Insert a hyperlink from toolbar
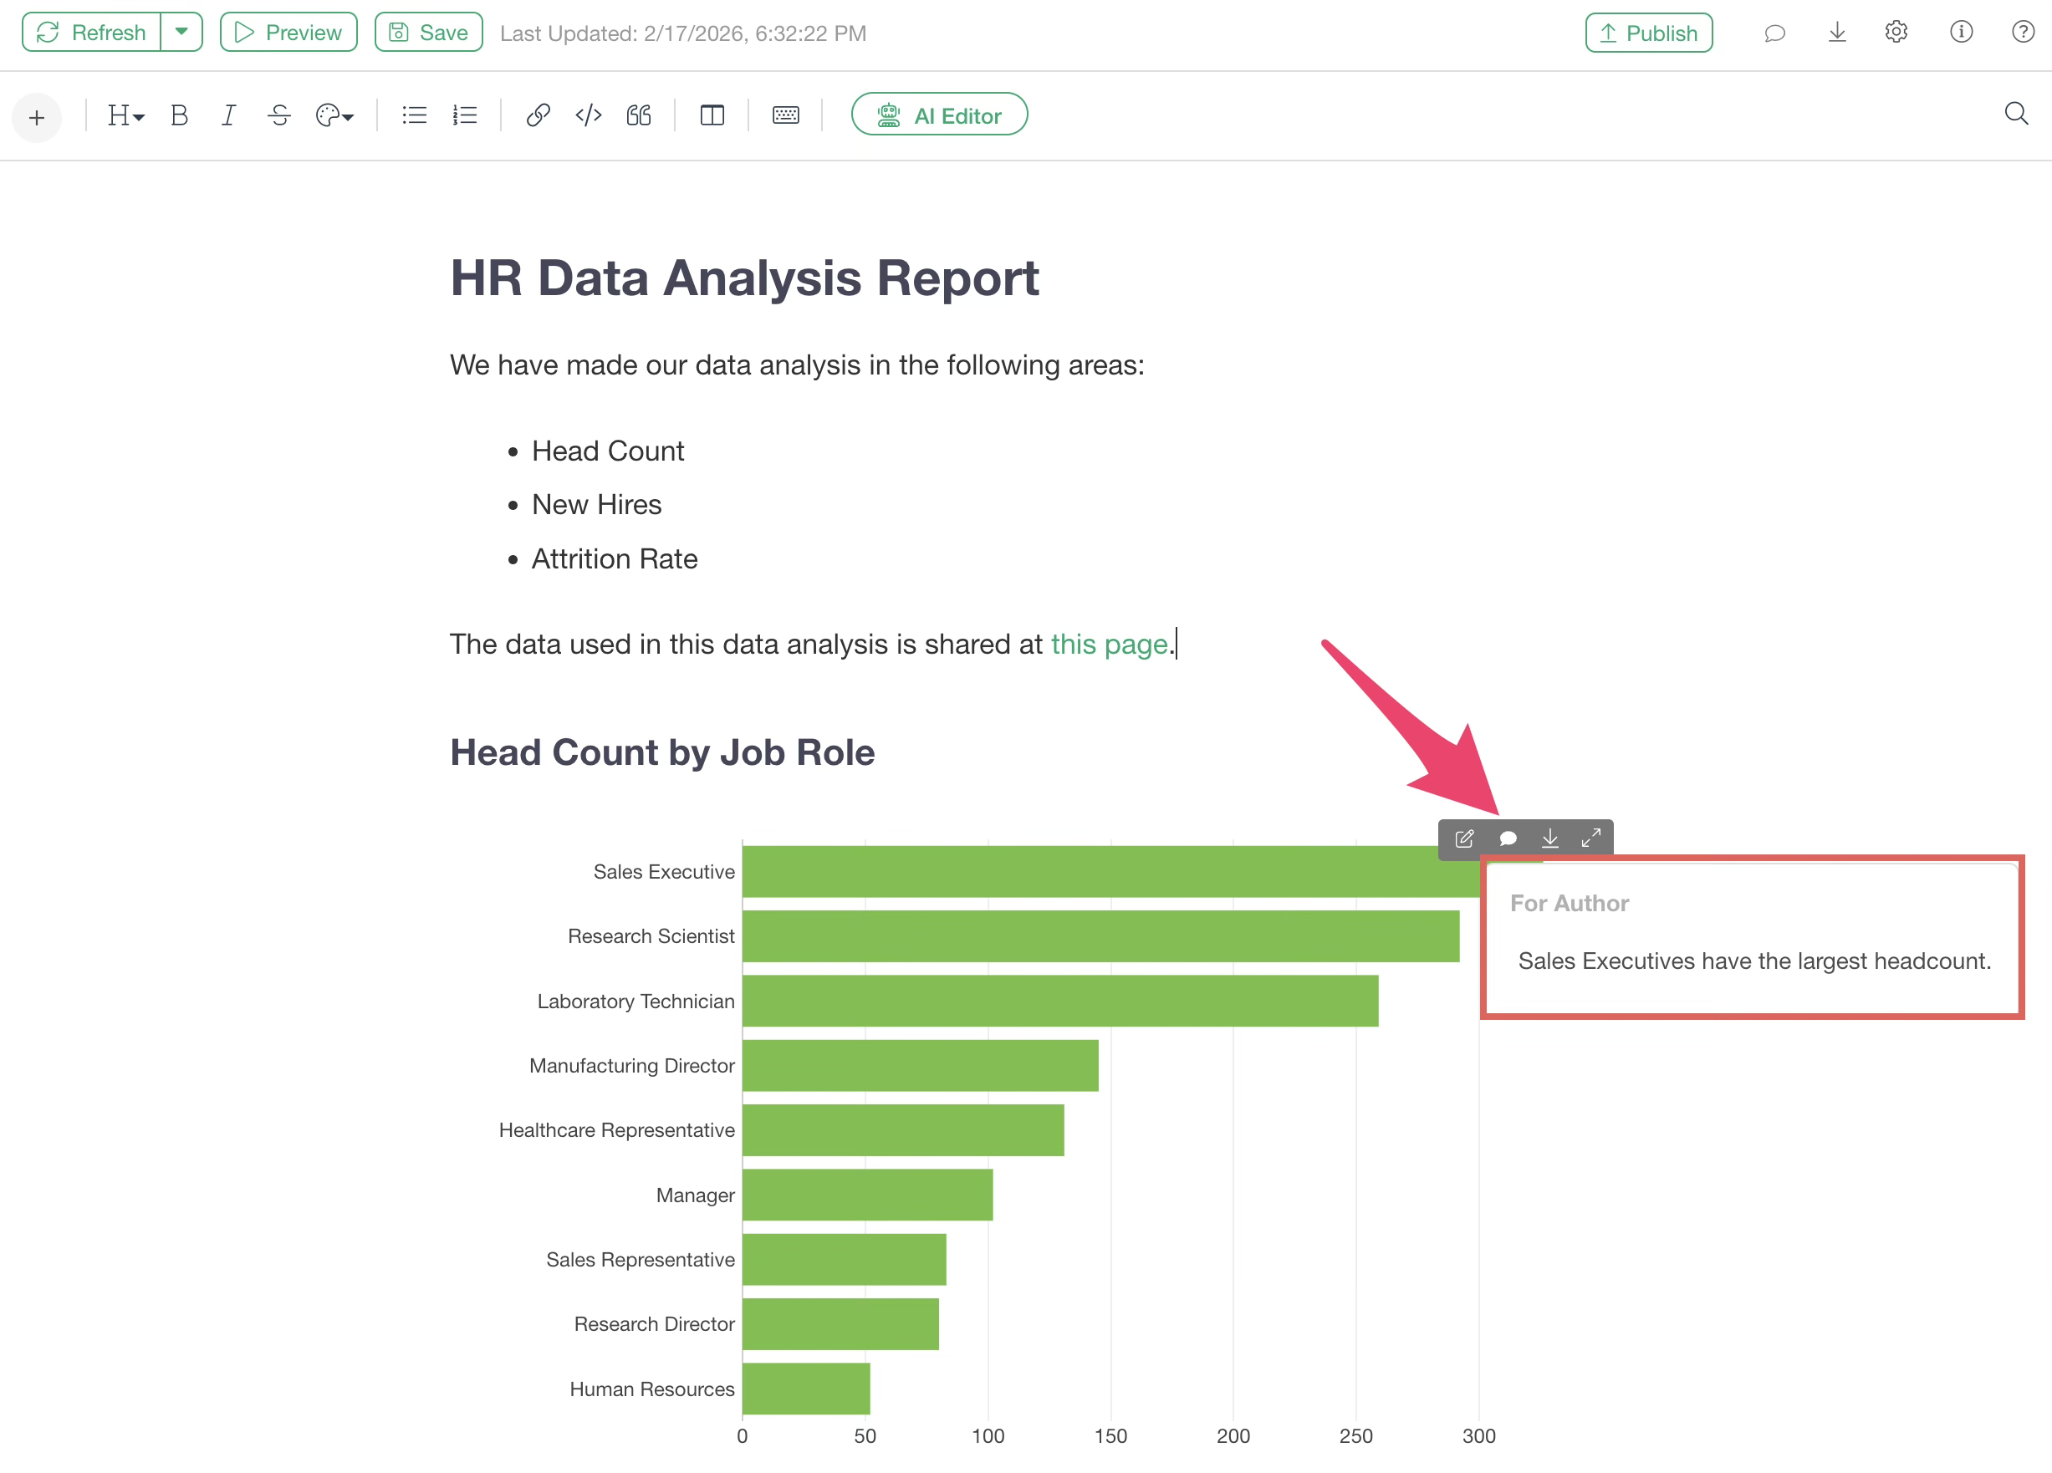The width and height of the screenshot is (2052, 1473). pos(538,115)
